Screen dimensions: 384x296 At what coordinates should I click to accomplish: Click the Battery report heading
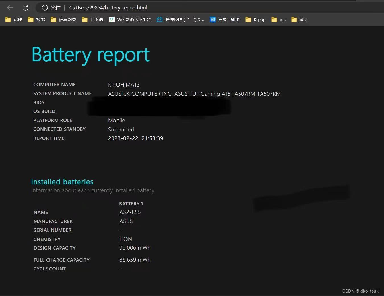(90, 54)
